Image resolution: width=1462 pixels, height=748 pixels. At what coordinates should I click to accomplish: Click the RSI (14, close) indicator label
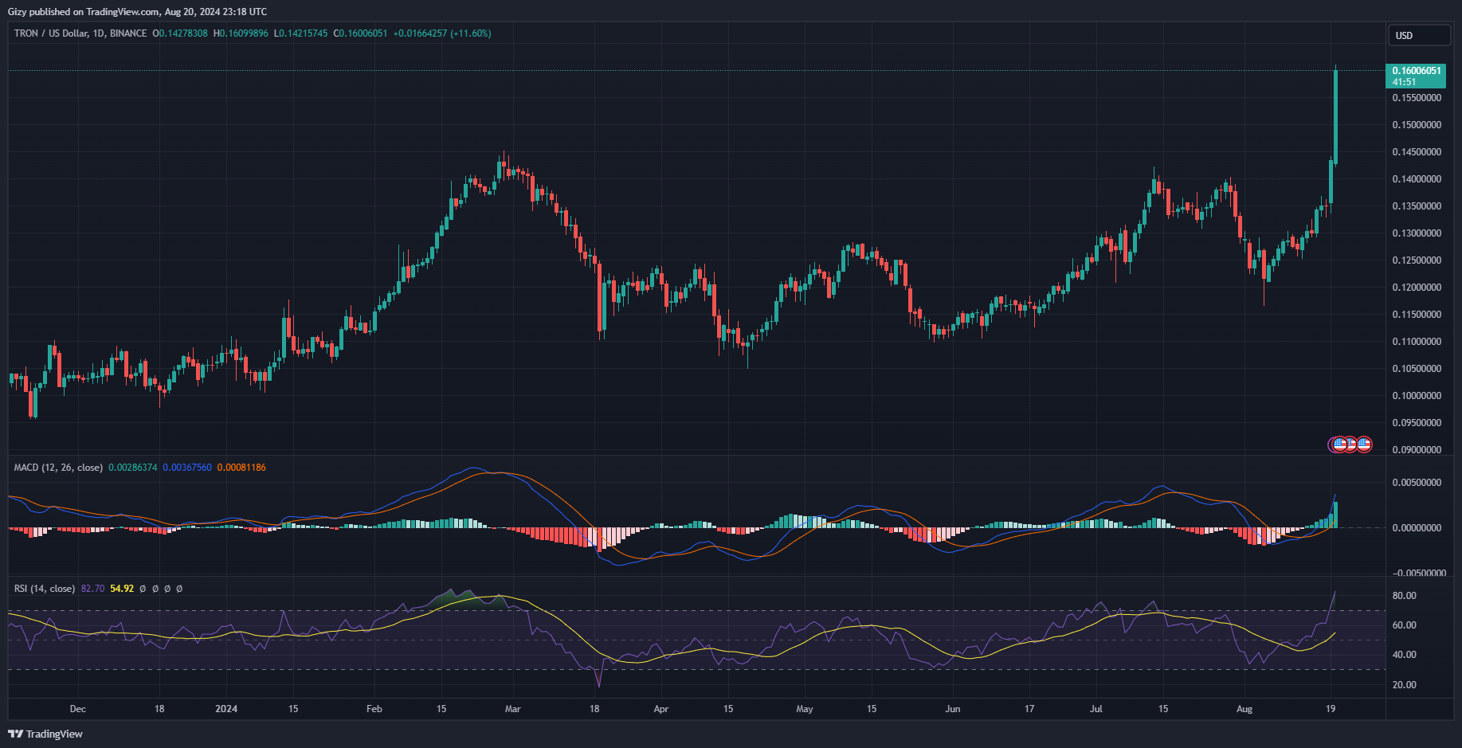[x=45, y=589]
